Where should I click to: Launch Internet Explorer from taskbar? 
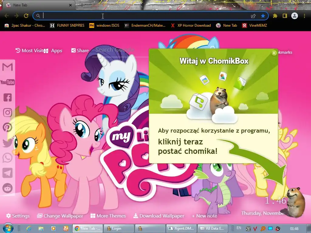29,228
